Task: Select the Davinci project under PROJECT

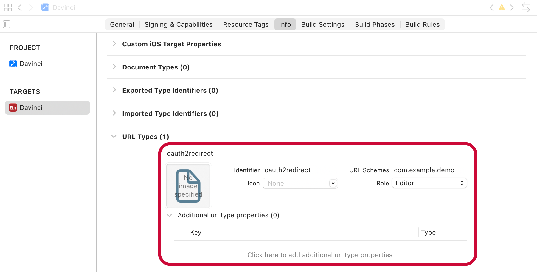Action: tap(31, 64)
